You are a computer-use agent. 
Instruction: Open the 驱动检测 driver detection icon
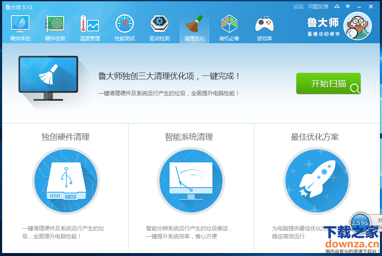(160, 28)
